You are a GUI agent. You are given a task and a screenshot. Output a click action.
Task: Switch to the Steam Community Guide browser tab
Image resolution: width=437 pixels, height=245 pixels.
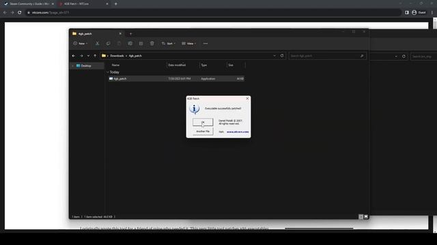29,4
